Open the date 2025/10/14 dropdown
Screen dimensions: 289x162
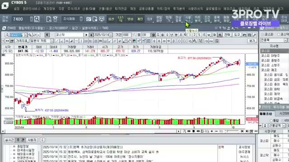(x=111, y=35)
